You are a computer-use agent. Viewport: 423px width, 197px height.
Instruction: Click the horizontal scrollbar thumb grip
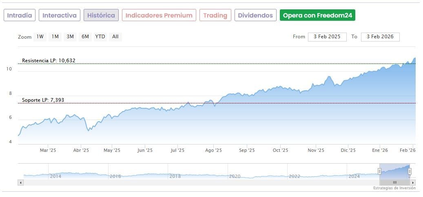pos(394,182)
